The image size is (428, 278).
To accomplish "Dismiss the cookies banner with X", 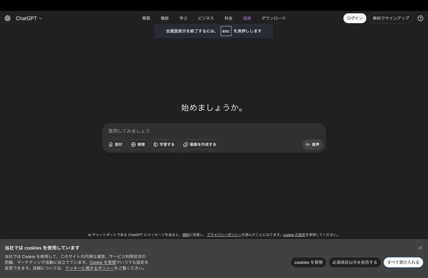I will click(420, 248).
